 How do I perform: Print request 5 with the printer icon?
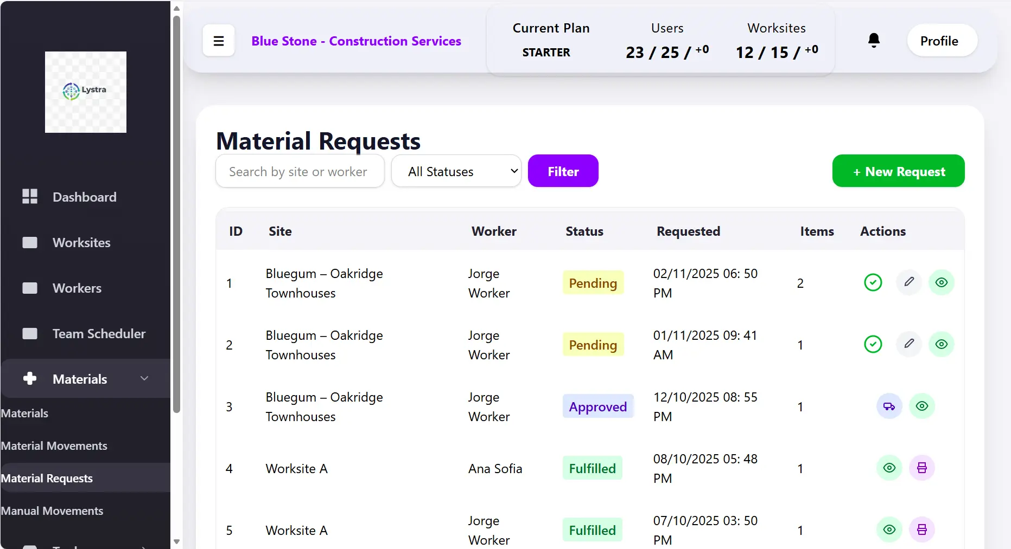pyautogui.click(x=922, y=529)
